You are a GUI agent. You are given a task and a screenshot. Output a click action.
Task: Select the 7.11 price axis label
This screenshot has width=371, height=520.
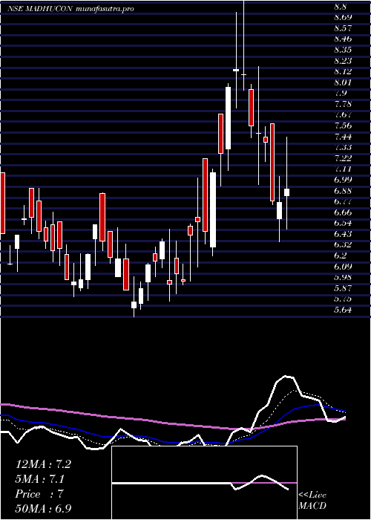343,169
